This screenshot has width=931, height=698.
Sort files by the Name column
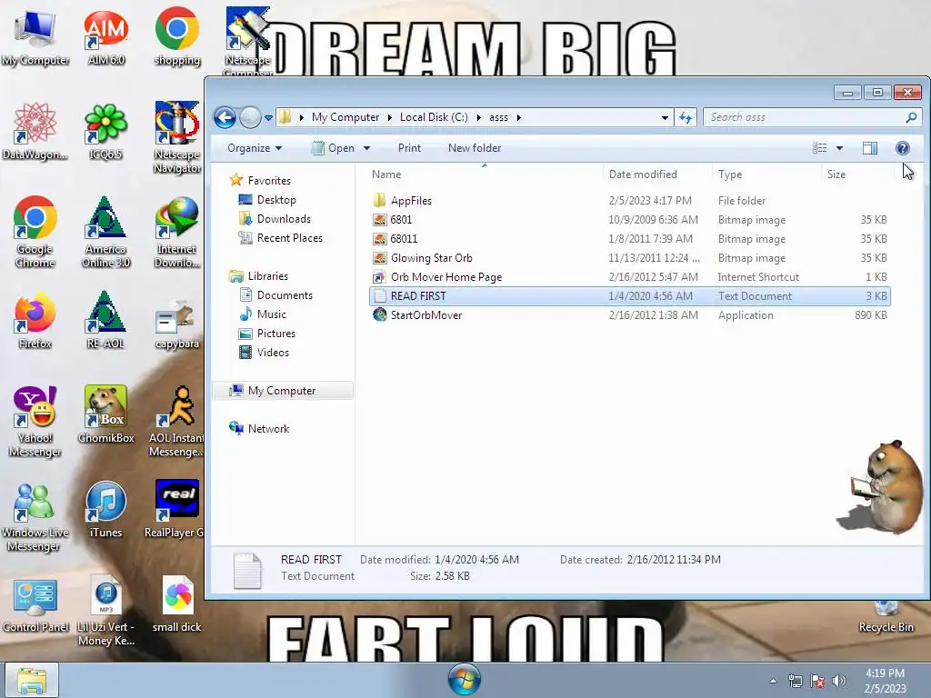(x=484, y=174)
